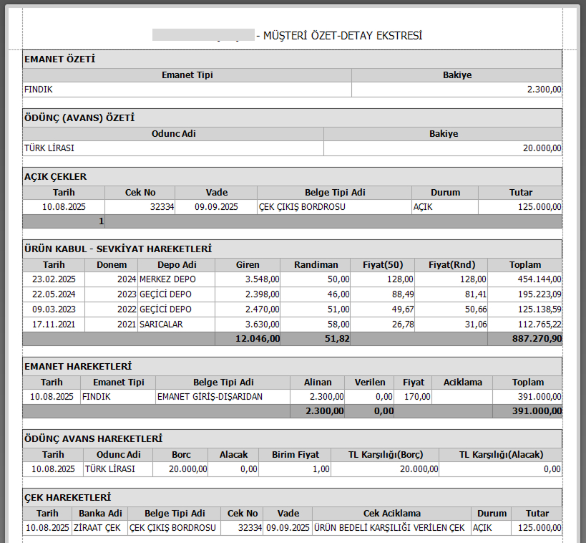Click the ÜRÜN BEDELİ KARŞILIĞI VERİLEN ÇEK description
This screenshot has height=543, width=586.
coord(391,527)
